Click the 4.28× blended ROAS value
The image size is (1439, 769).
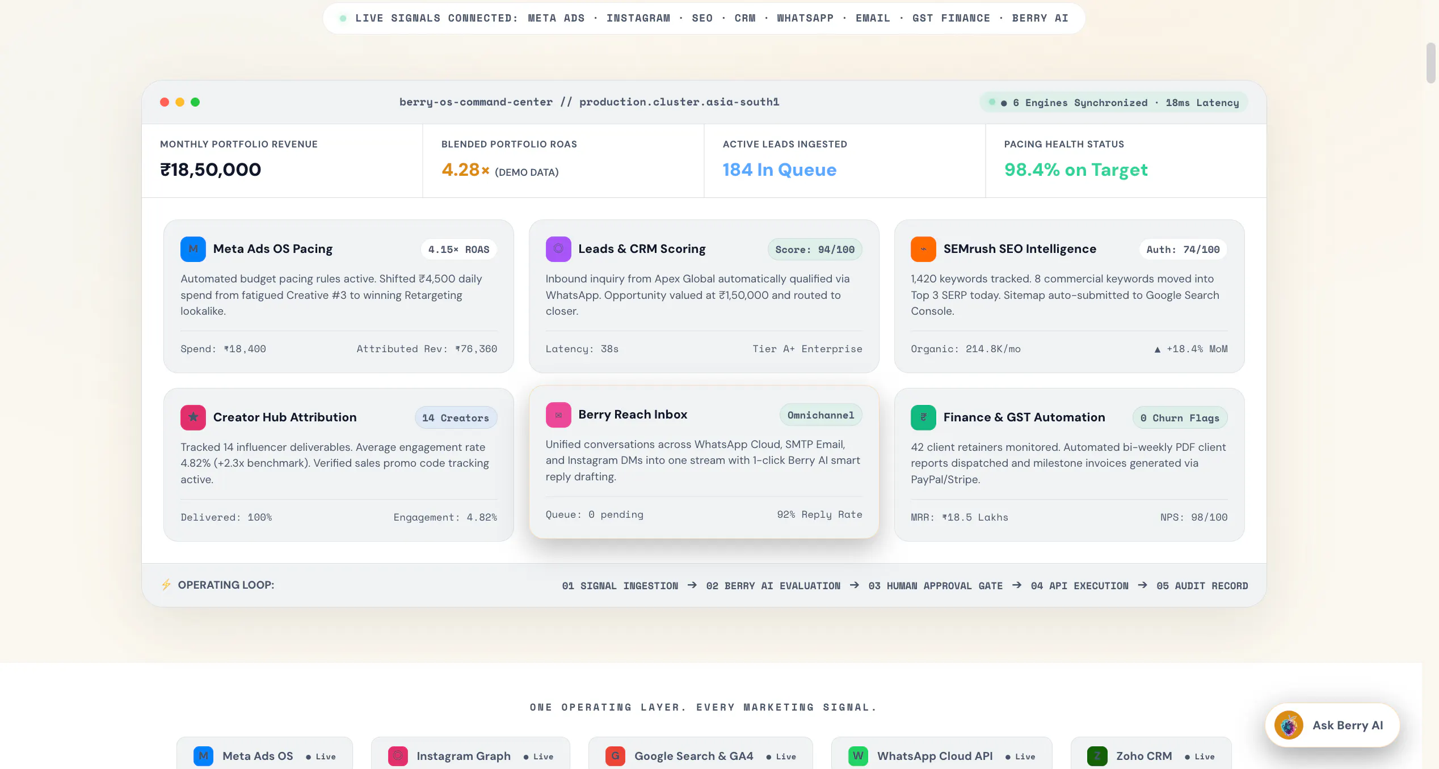(x=465, y=170)
